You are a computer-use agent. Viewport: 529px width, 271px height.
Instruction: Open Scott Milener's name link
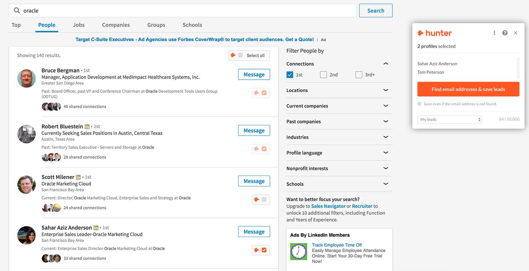tap(58, 177)
